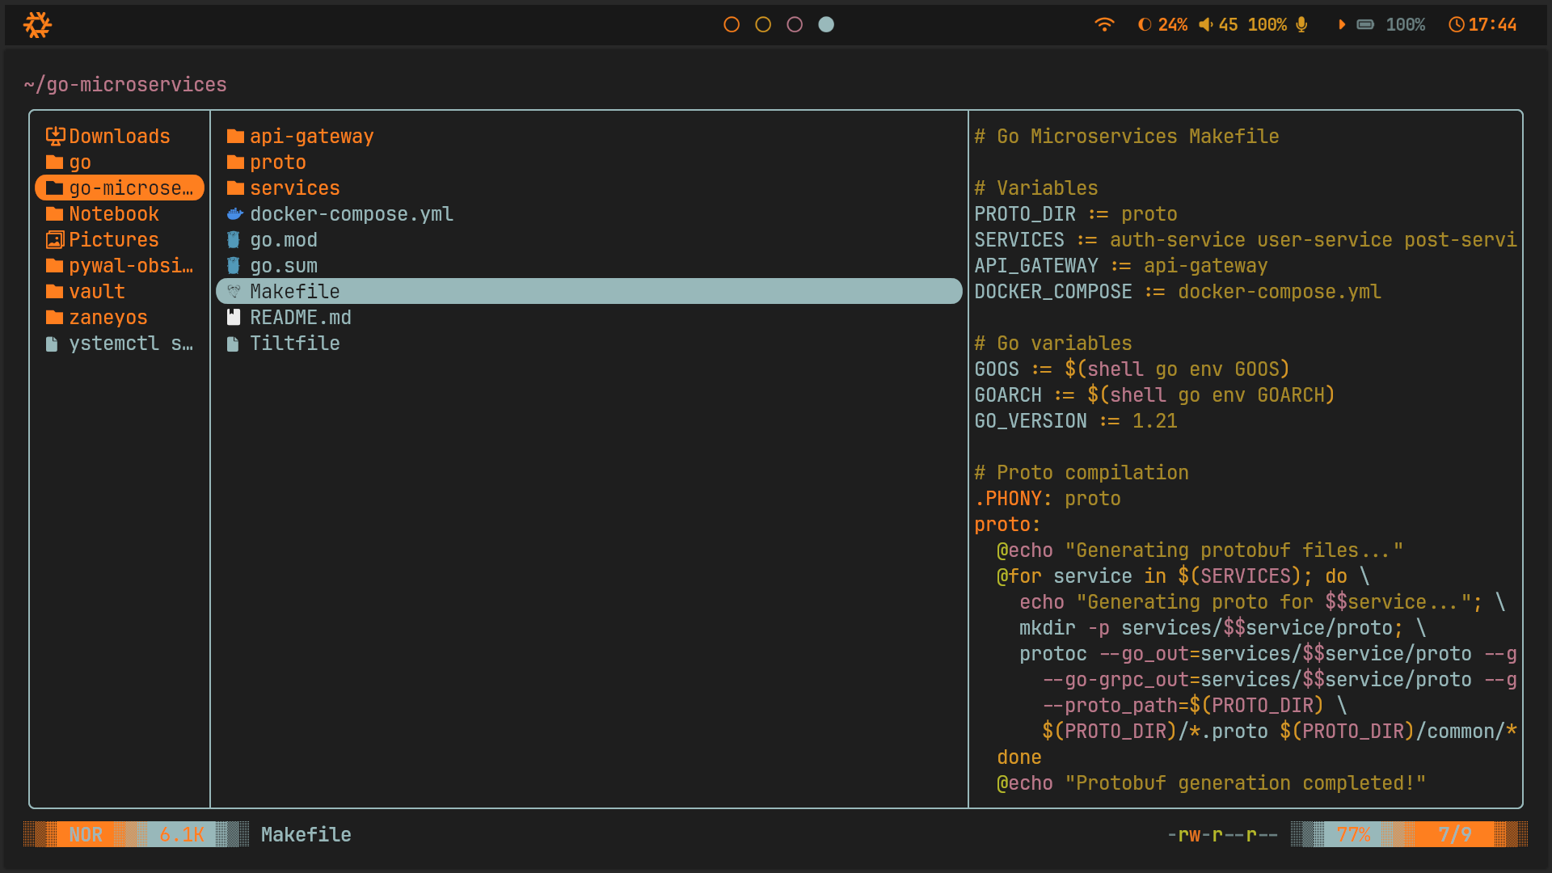Click the Pictures folder image icon
This screenshot has height=873, width=1552.
click(55, 240)
